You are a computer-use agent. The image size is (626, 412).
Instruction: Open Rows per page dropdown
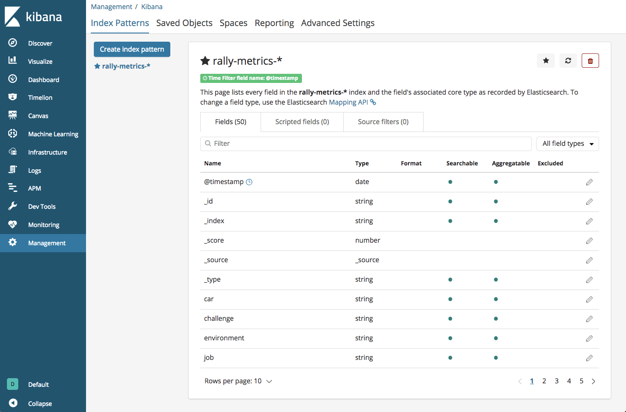tap(238, 381)
